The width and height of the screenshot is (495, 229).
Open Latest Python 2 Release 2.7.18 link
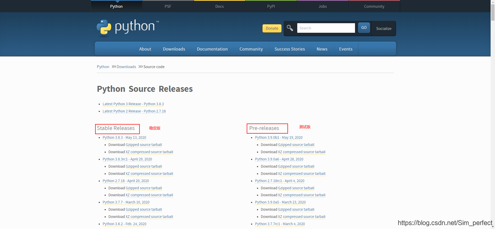point(134,111)
